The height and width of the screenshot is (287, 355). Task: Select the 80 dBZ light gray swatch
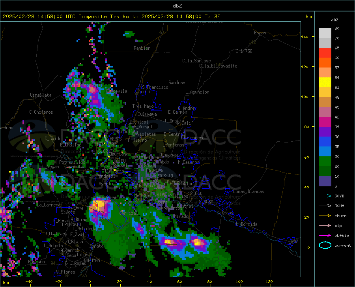click(x=325, y=33)
